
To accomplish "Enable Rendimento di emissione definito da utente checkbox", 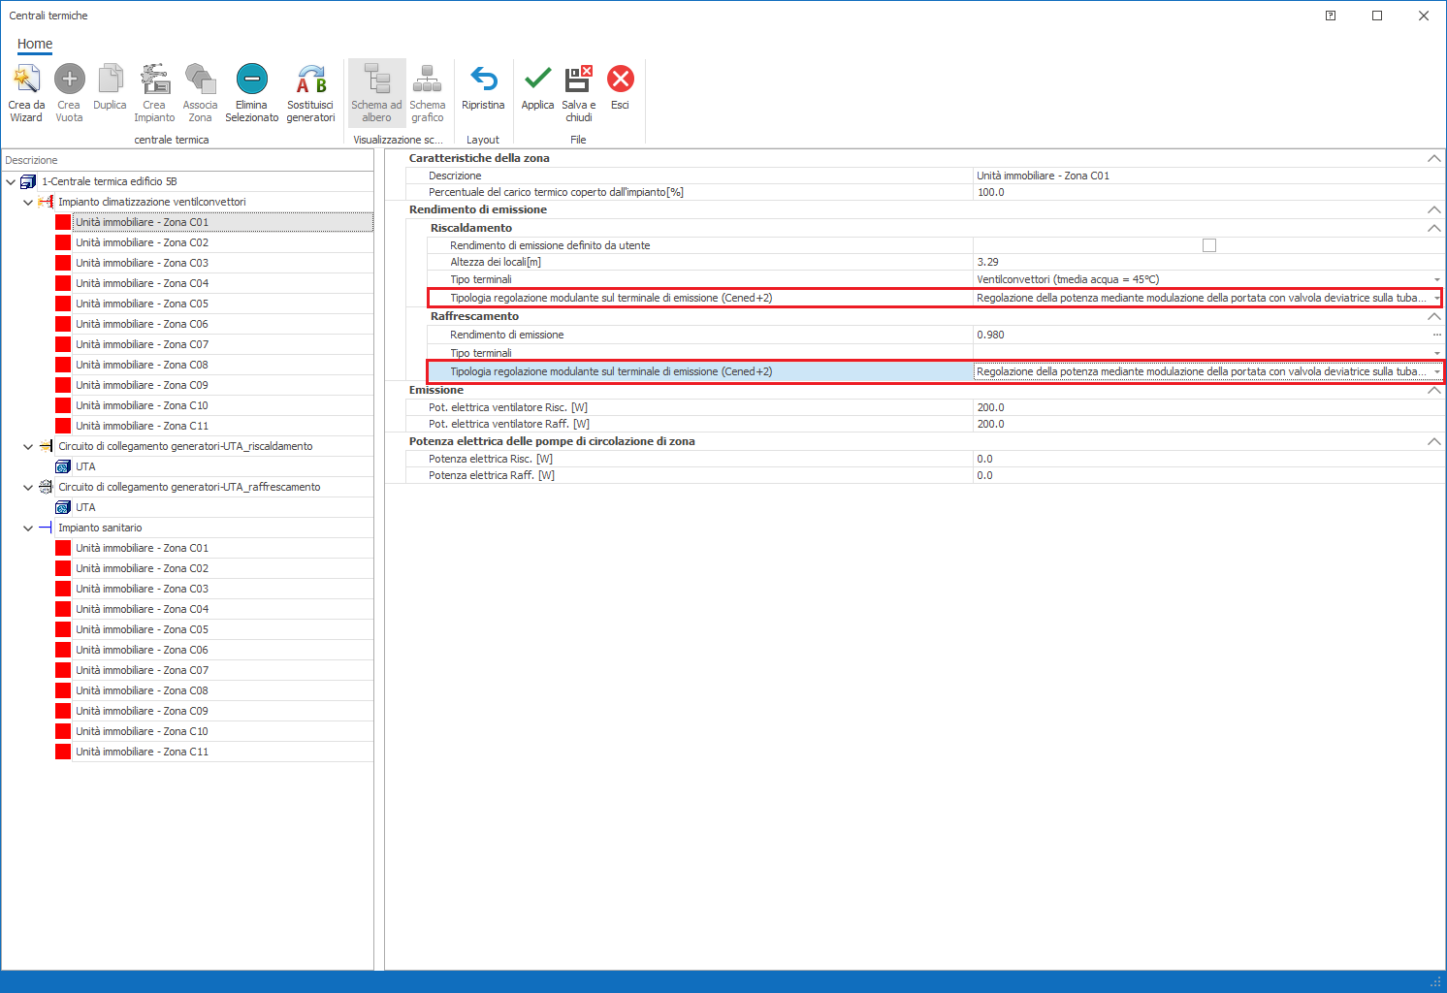I will click(1208, 245).
